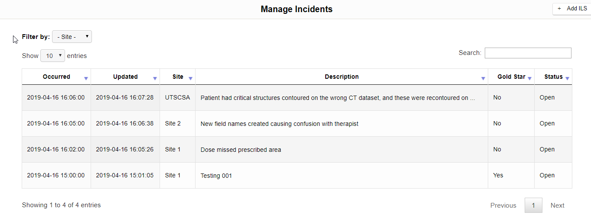Image resolution: width=591 pixels, height=215 pixels.
Task: Select page 1 in pagination
Action: click(533, 205)
